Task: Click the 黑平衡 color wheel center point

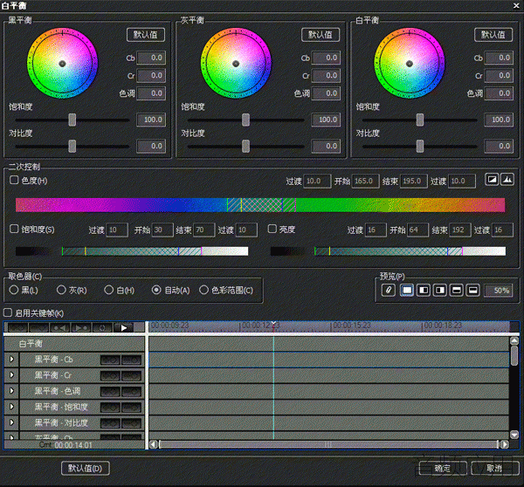Action: [x=62, y=64]
